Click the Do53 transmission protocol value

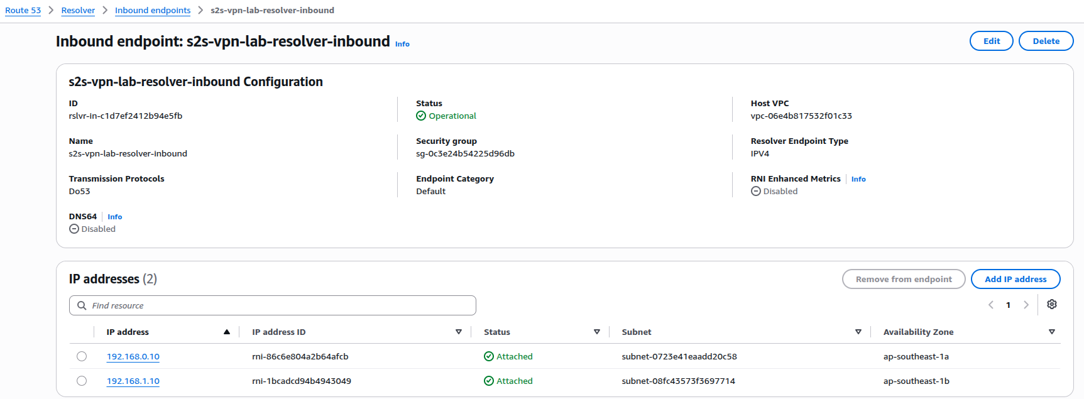(x=79, y=191)
